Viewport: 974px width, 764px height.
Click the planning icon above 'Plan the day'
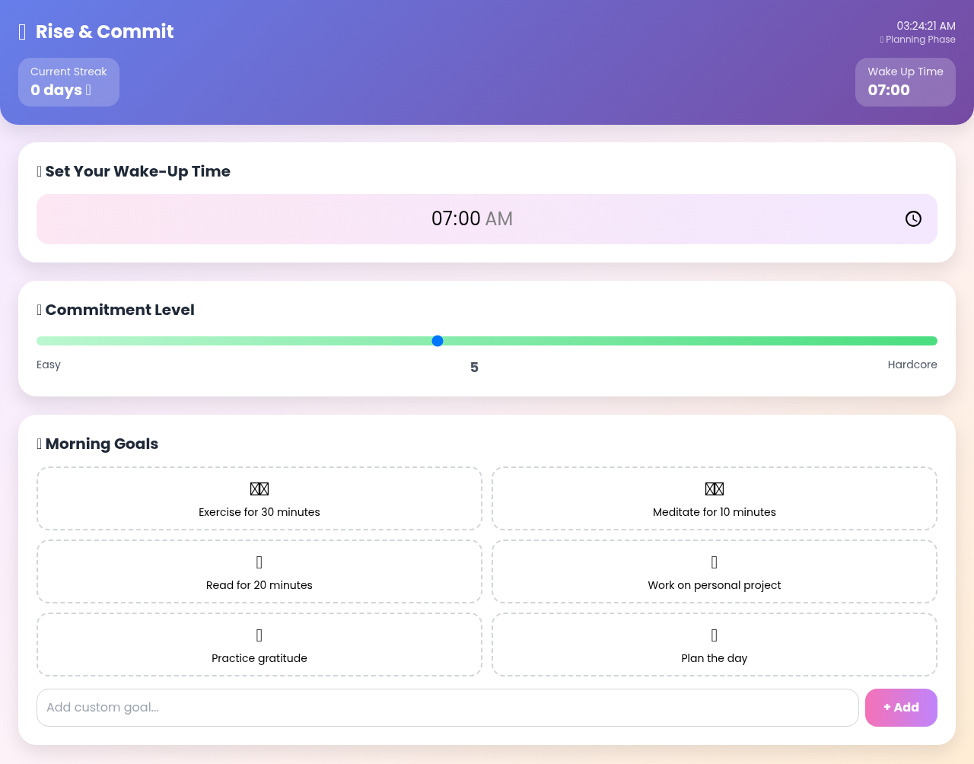point(714,634)
